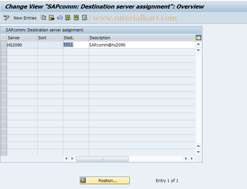Viewport: 247px width, 189px height.
Task: Click far-right scroll left arrow
Action: 186,159
